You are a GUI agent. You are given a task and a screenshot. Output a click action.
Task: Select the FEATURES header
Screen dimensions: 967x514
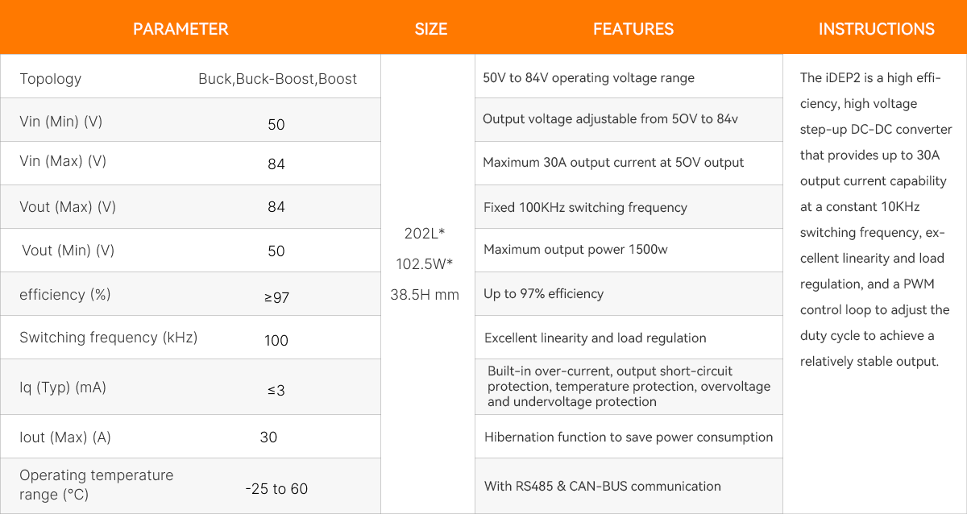pos(633,29)
